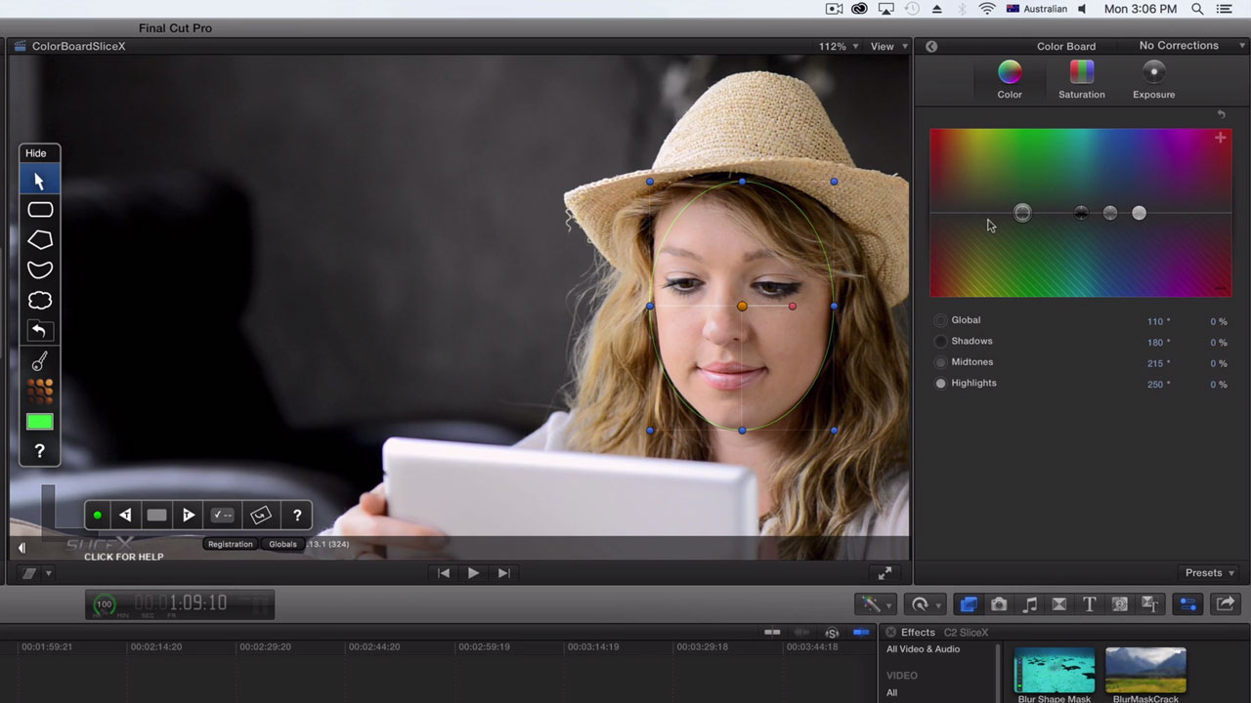This screenshot has width=1251, height=703.
Task: Click the Registration button
Action: (231, 545)
